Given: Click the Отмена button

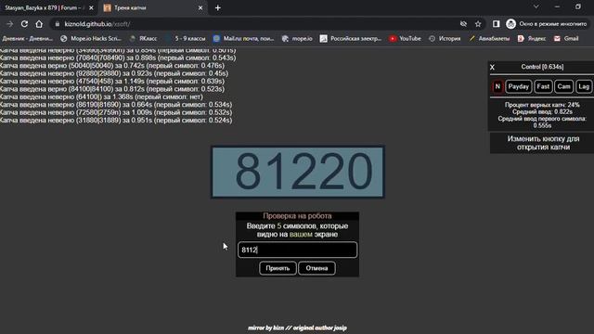Looking at the screenshot, I should tap(316, 268).
